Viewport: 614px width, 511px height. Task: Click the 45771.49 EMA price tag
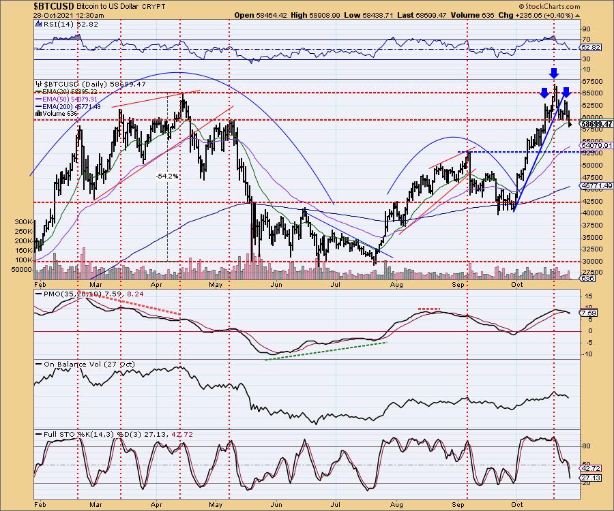click(x=596, y=186)
